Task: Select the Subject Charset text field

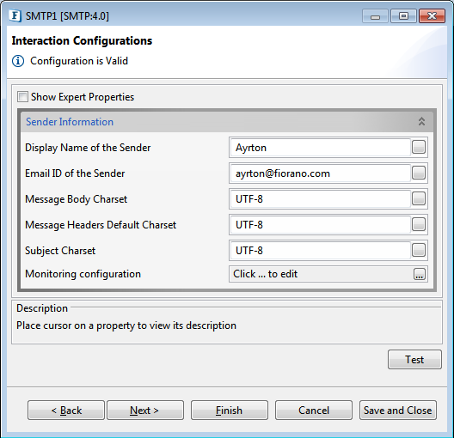Action: pos(320,251)
